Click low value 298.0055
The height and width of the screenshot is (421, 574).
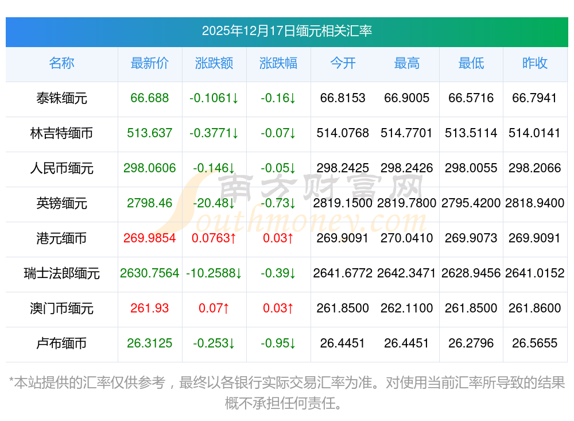pos(471,168)
